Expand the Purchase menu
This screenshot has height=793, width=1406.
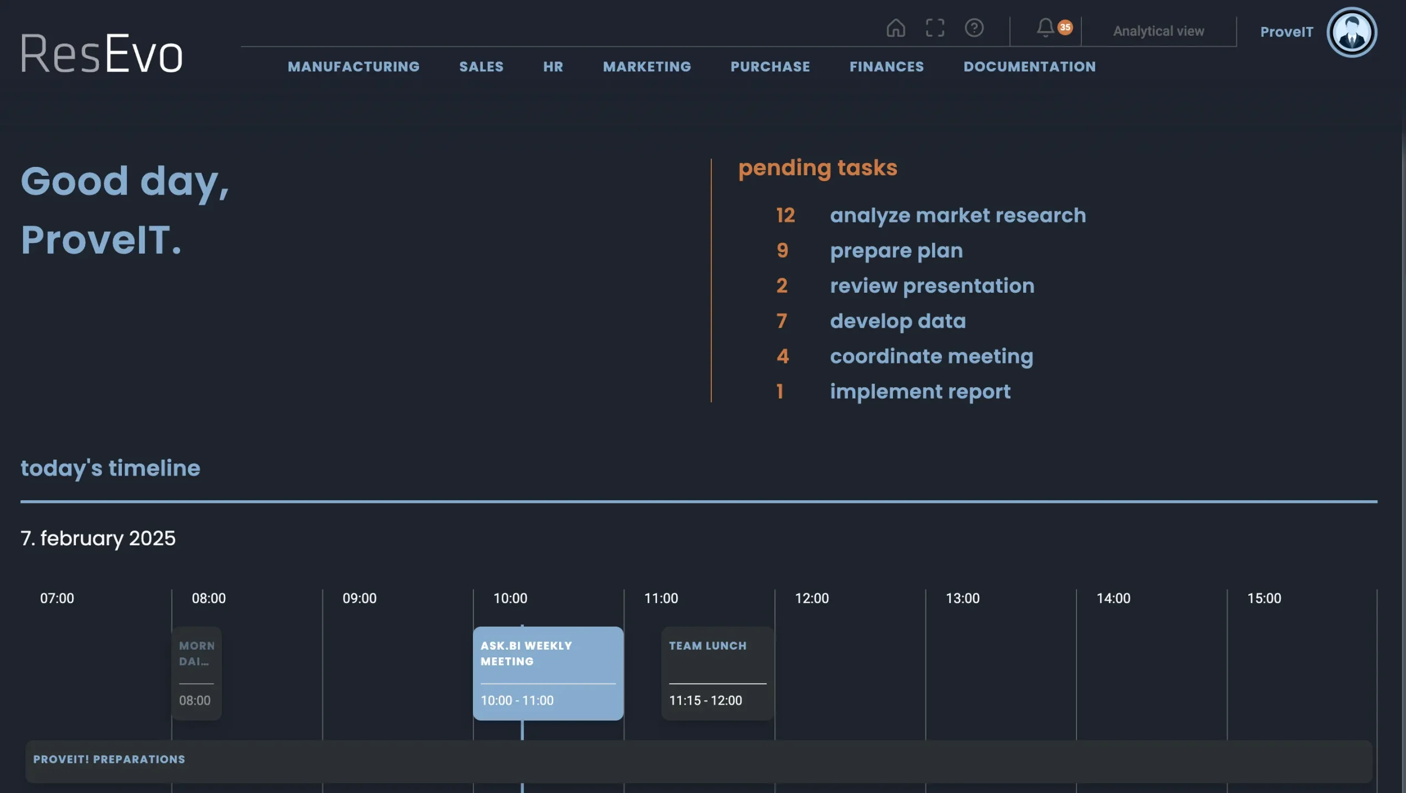[770, 66]
